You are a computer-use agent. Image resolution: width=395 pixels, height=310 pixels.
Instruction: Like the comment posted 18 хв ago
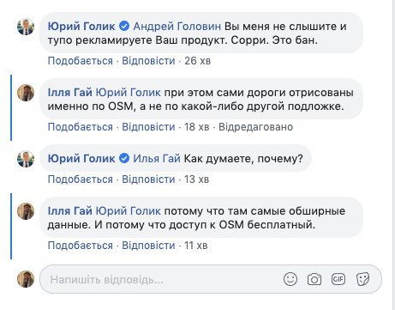pos(81,127)
